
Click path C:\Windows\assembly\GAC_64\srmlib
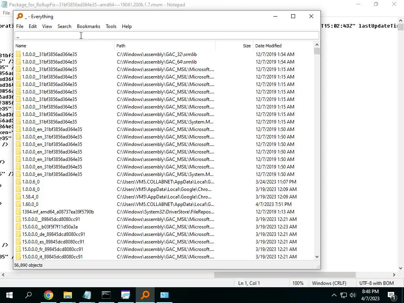tap(157, 62)
